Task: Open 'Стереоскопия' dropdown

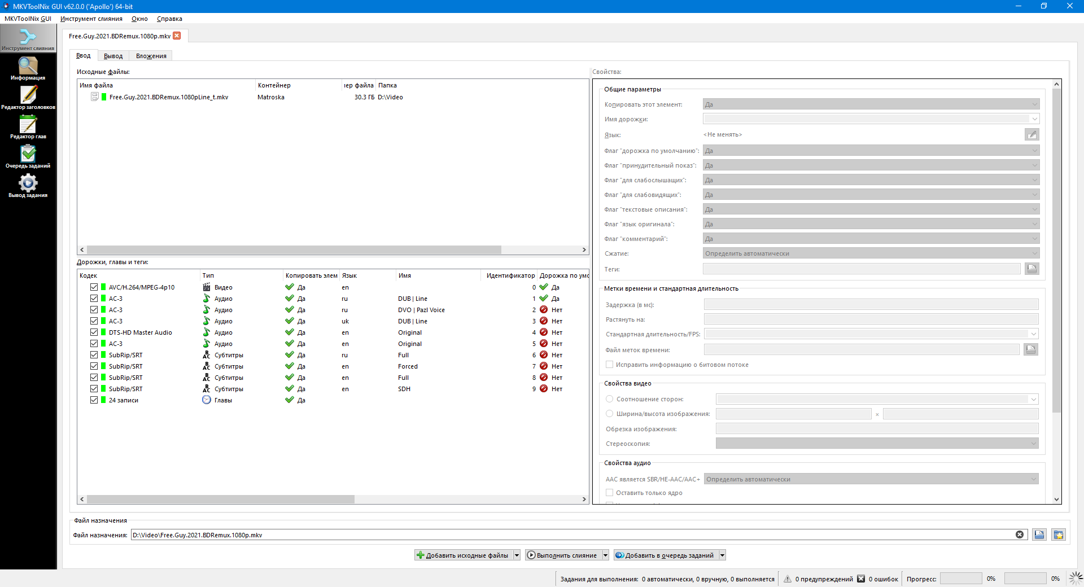Action: (877, 444)
